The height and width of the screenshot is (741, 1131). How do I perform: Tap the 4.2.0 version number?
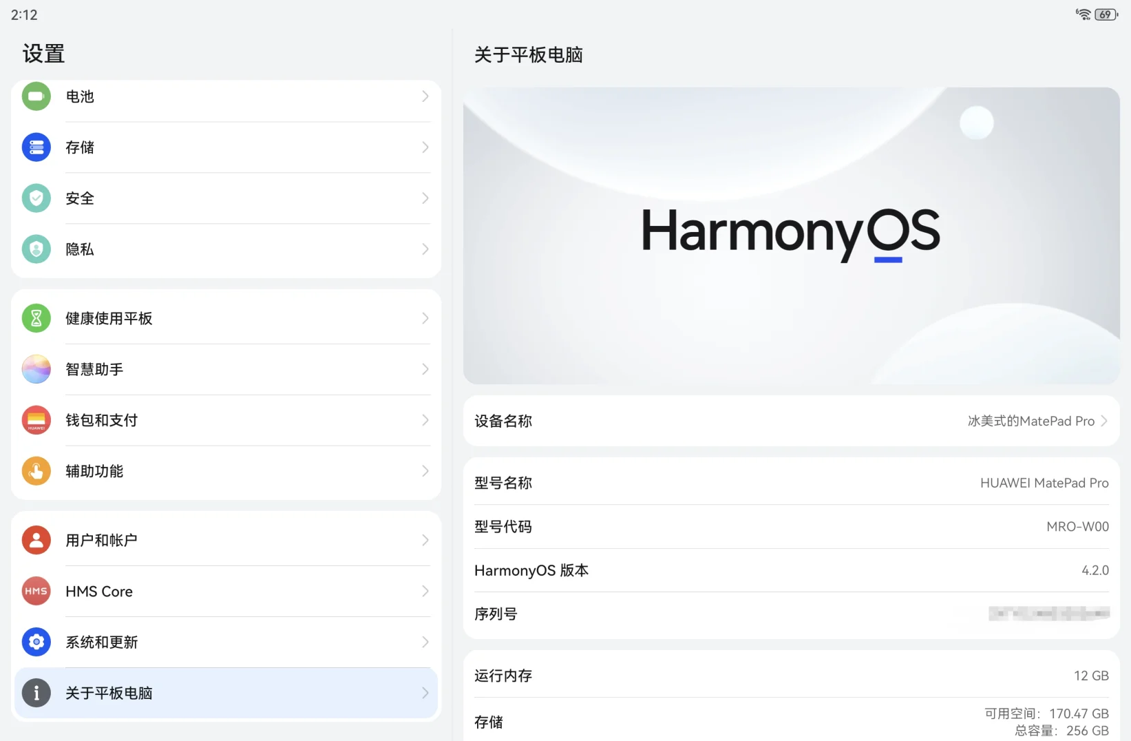(1095, 570)
